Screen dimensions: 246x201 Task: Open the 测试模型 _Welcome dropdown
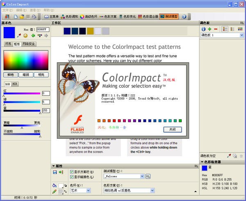click(124, 176)
